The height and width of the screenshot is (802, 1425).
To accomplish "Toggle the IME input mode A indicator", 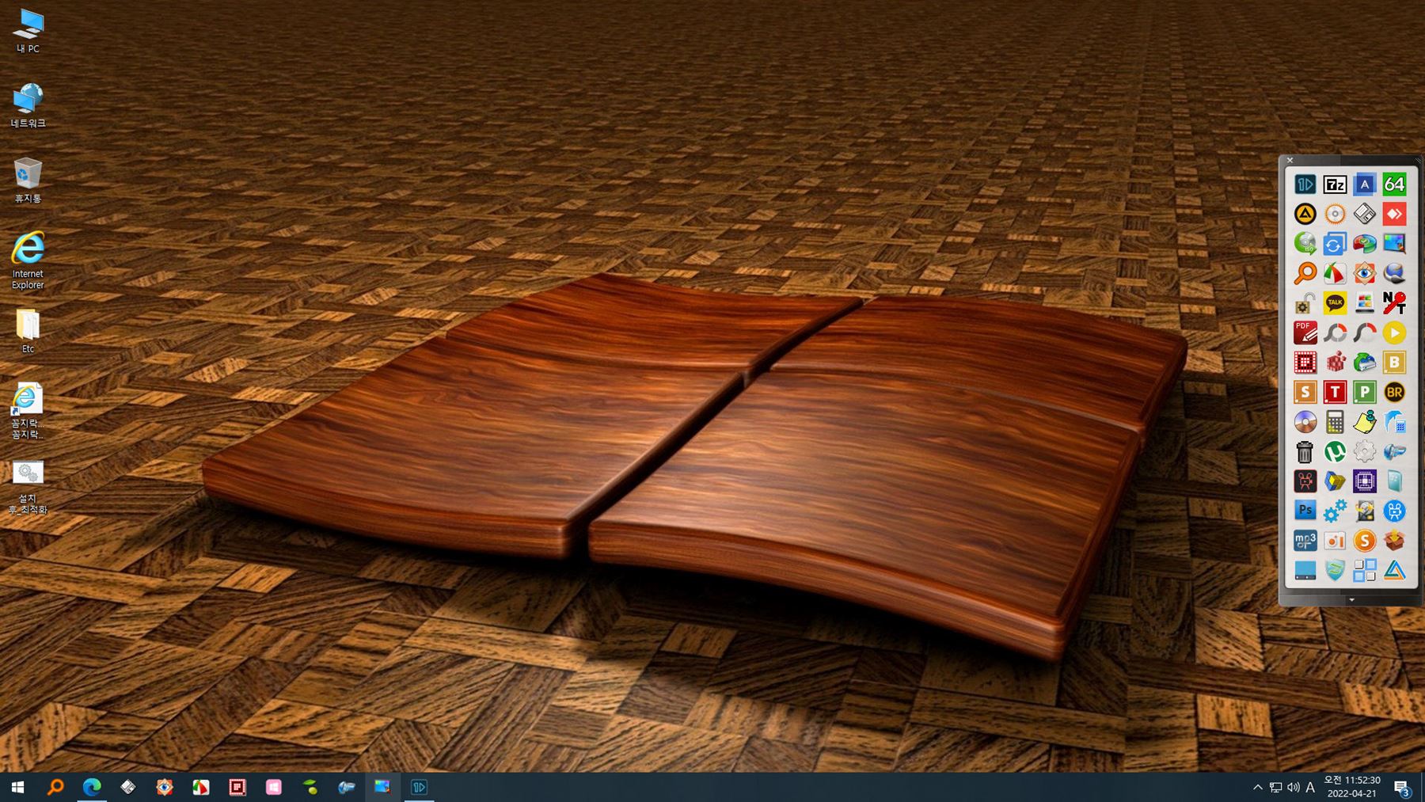I will tap(1310, 787).
